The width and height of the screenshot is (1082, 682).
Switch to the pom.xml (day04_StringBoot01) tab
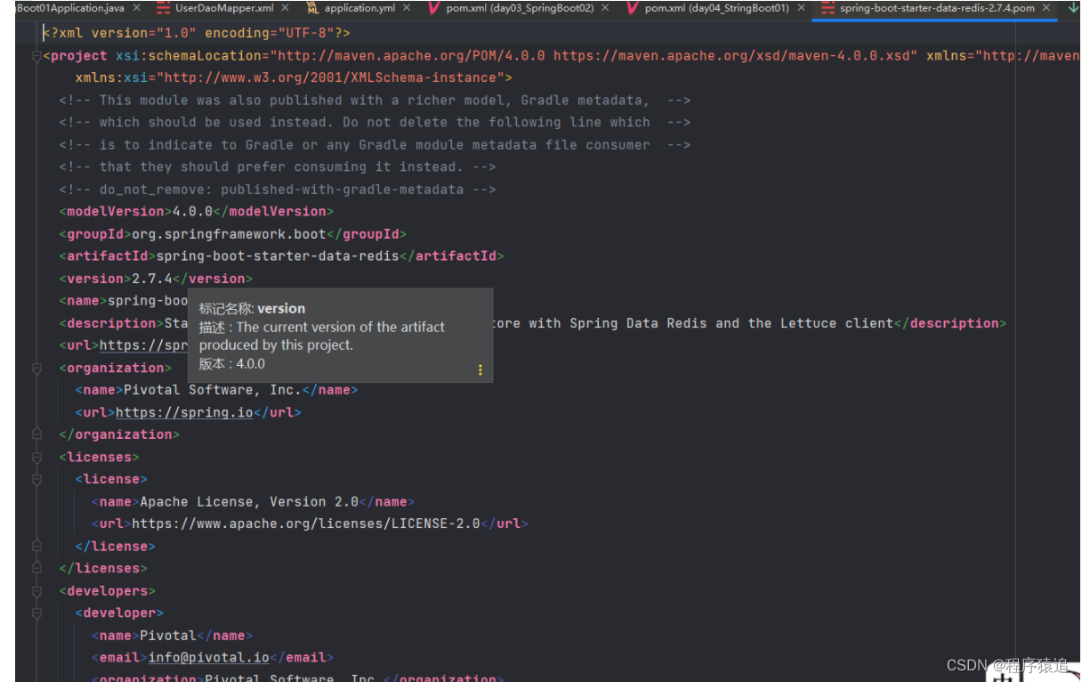[717, 8]
